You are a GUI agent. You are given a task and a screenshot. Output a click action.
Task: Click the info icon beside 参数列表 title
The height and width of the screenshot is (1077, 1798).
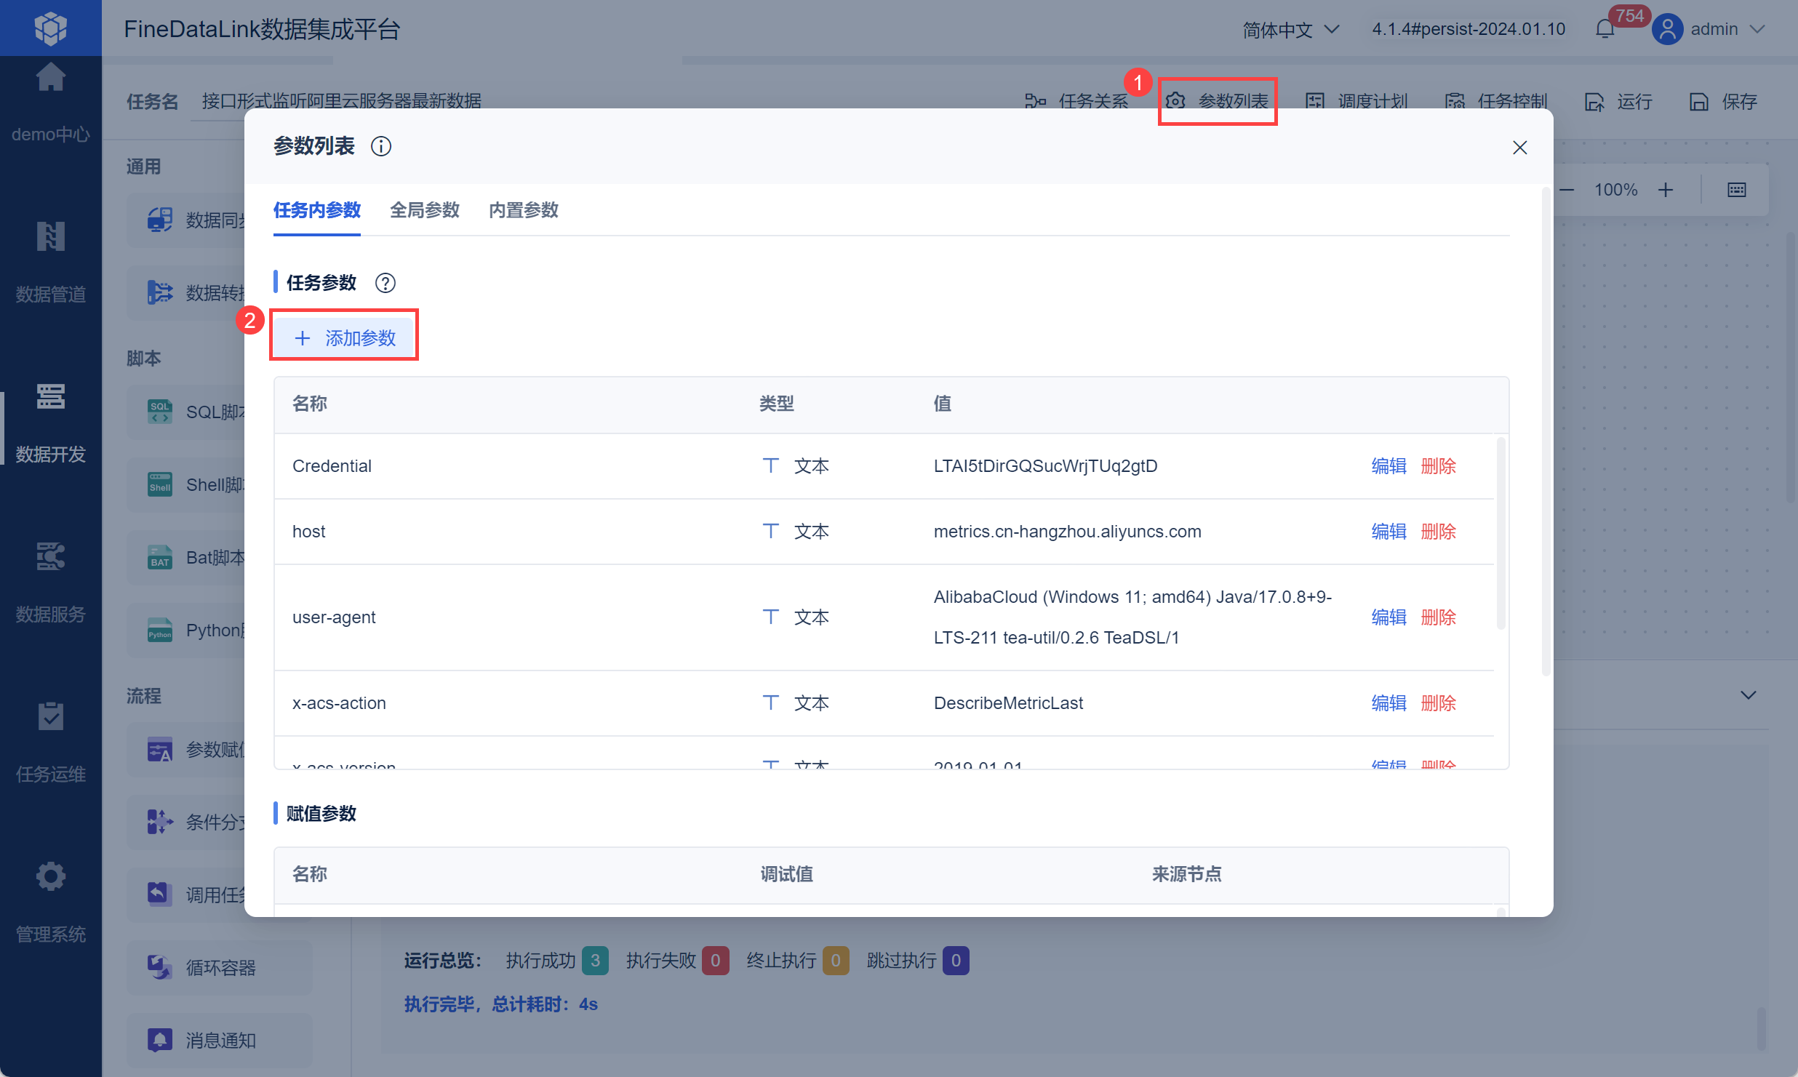381,146
